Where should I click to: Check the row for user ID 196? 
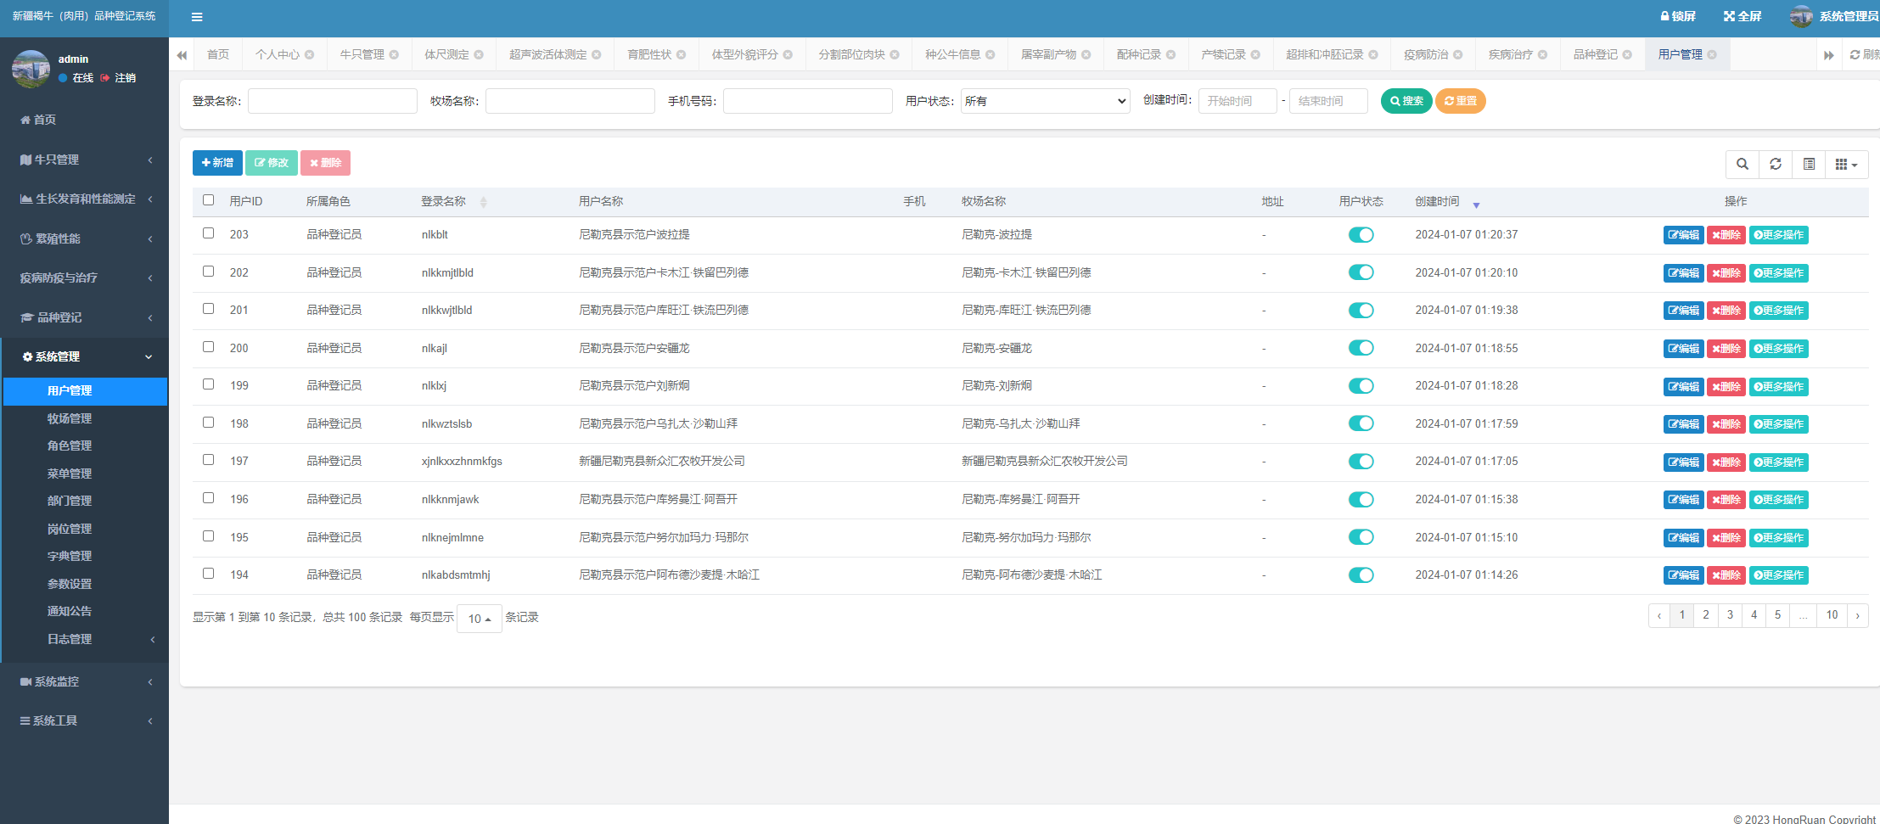[x=208, y=498]
